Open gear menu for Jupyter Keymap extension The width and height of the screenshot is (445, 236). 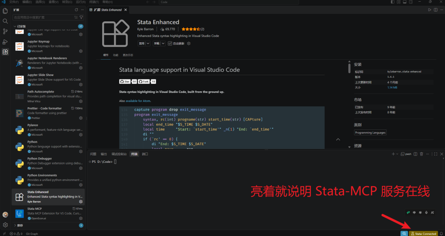pyautogui.click(x=81, y=51)
